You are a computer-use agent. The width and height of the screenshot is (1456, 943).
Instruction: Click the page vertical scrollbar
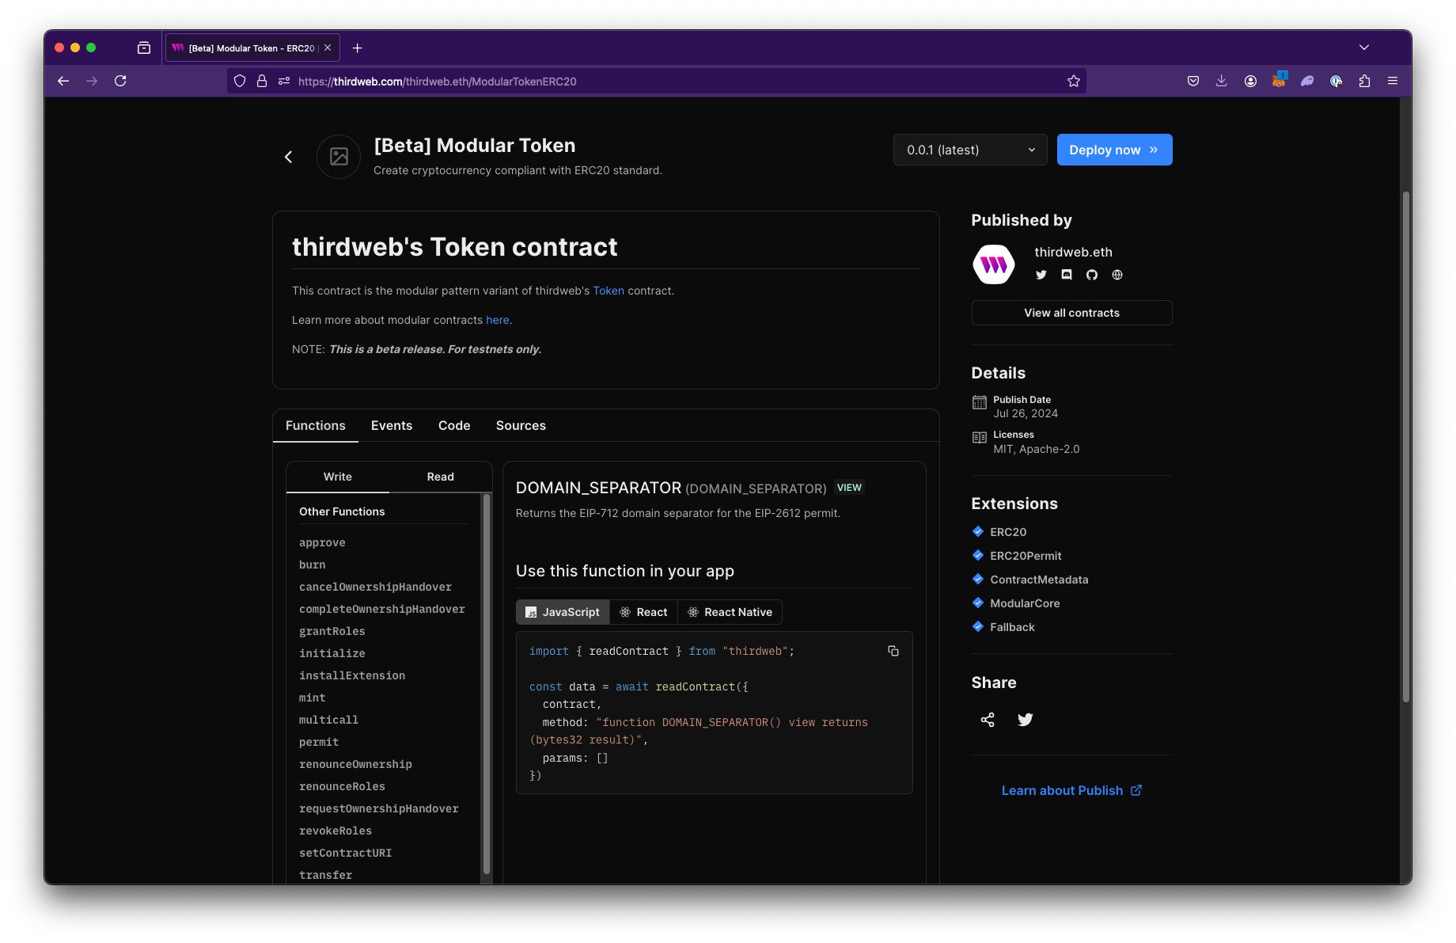(x=1405, y=447)
